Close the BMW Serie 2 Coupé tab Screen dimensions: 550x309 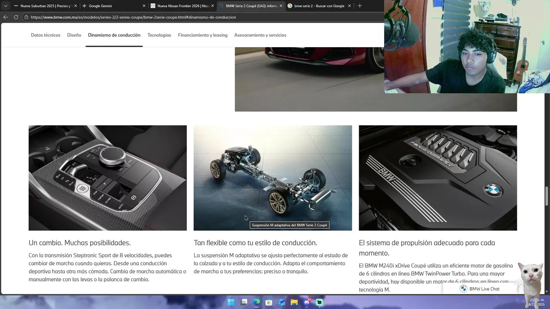tap(281, 6)
